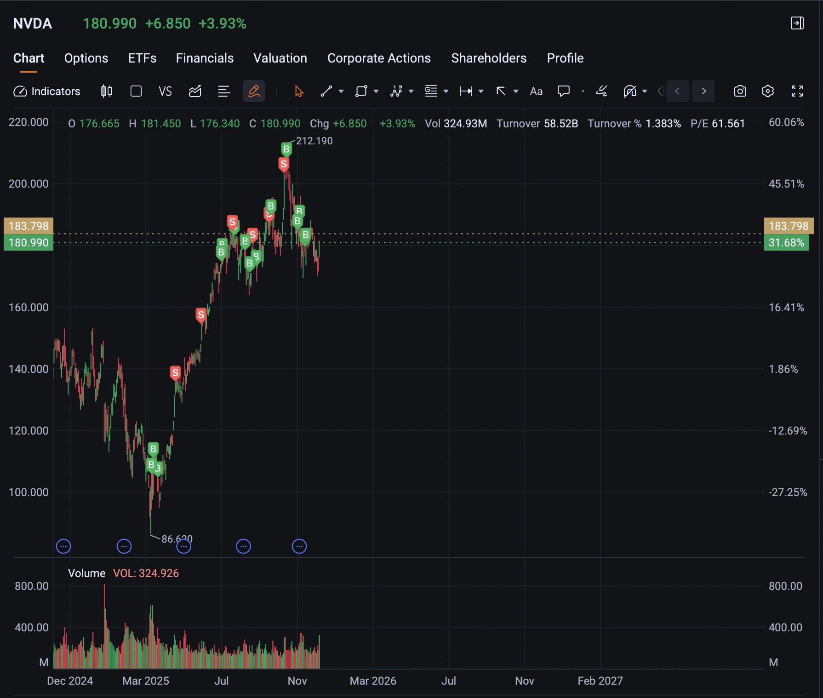Open chart settings gear

768,91
